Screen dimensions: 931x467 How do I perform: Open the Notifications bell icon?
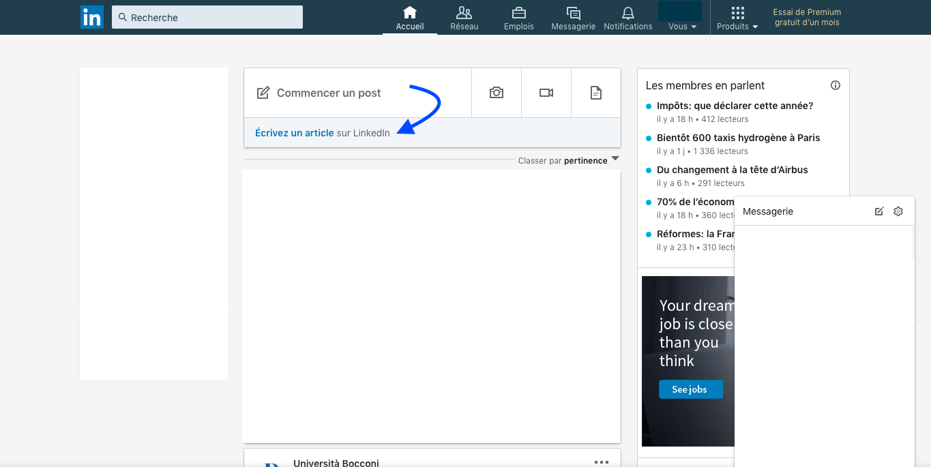(x=627, y=18)
